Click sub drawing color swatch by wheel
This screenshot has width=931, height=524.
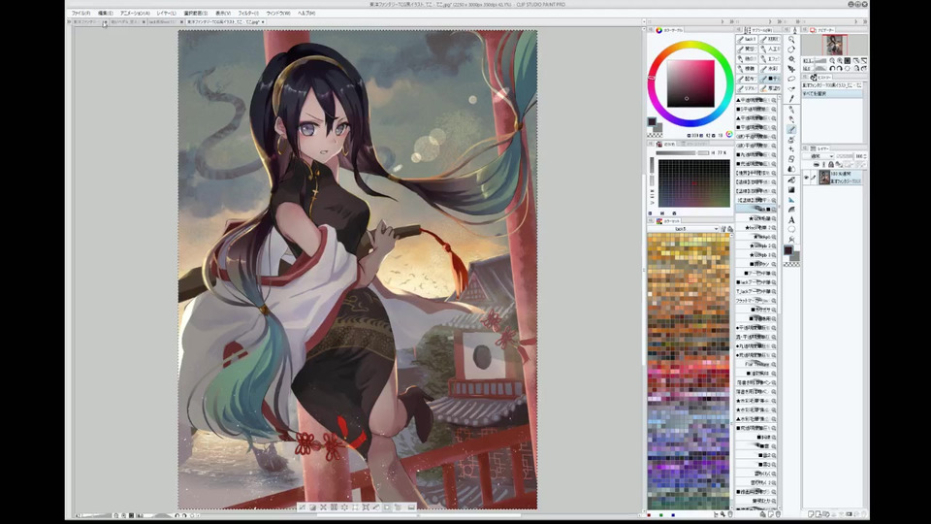tap(658, 127)
